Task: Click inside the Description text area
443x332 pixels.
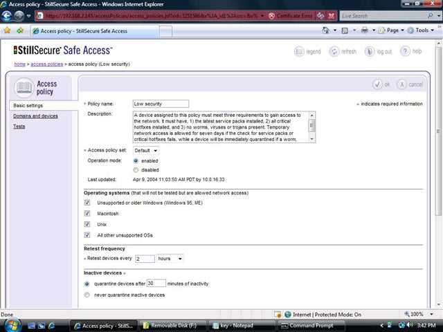Action: [221, 127]
